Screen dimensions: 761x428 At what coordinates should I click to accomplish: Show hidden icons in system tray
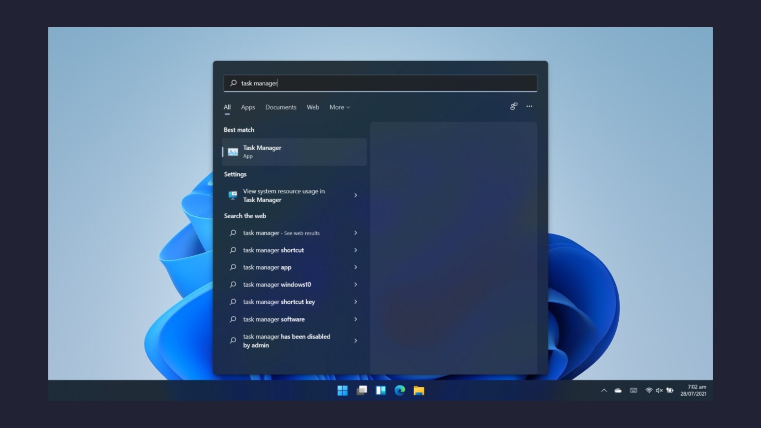point(604,391)
